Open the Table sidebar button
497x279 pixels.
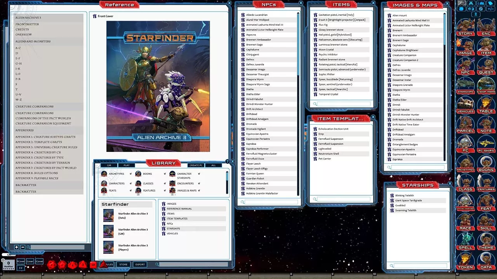pyautogui.click(x=486, y=105)
